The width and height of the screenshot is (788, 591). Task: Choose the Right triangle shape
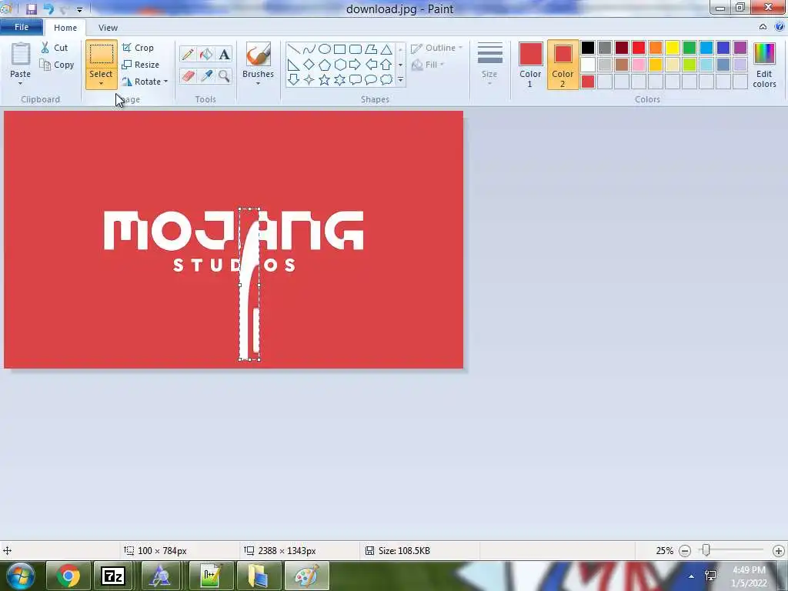point(293,65)
